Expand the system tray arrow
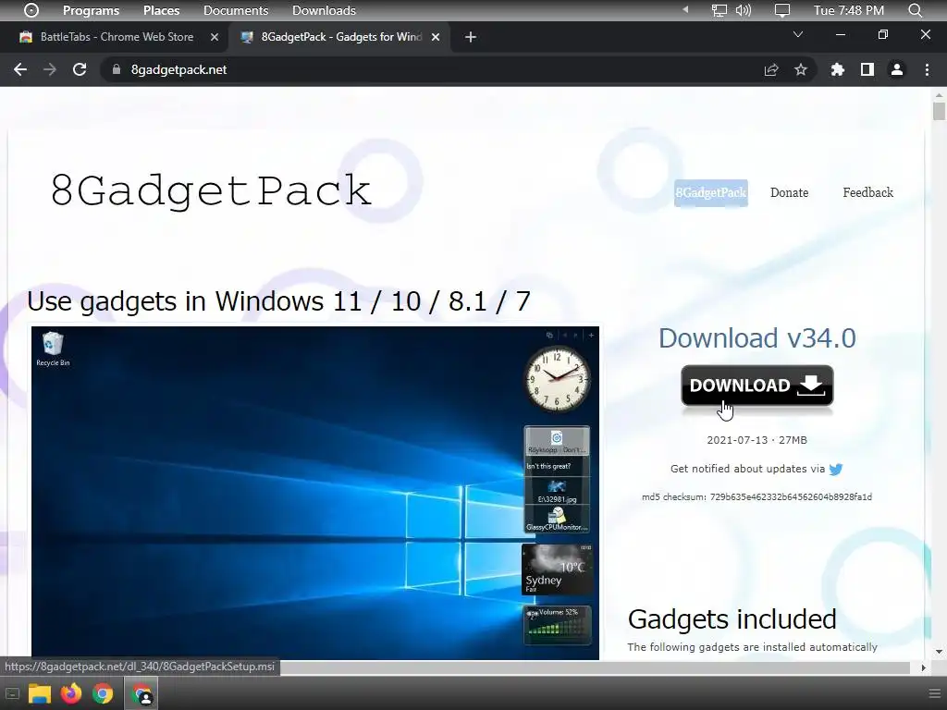The width and height of the screenshot is (947, 710). click(x=685, y=9)
